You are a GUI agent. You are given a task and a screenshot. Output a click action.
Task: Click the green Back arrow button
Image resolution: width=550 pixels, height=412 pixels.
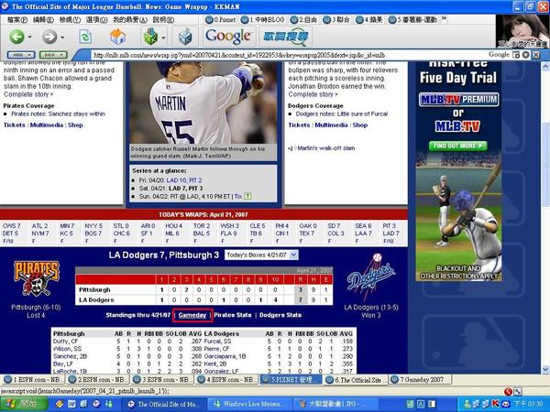[x=16, y=37]
